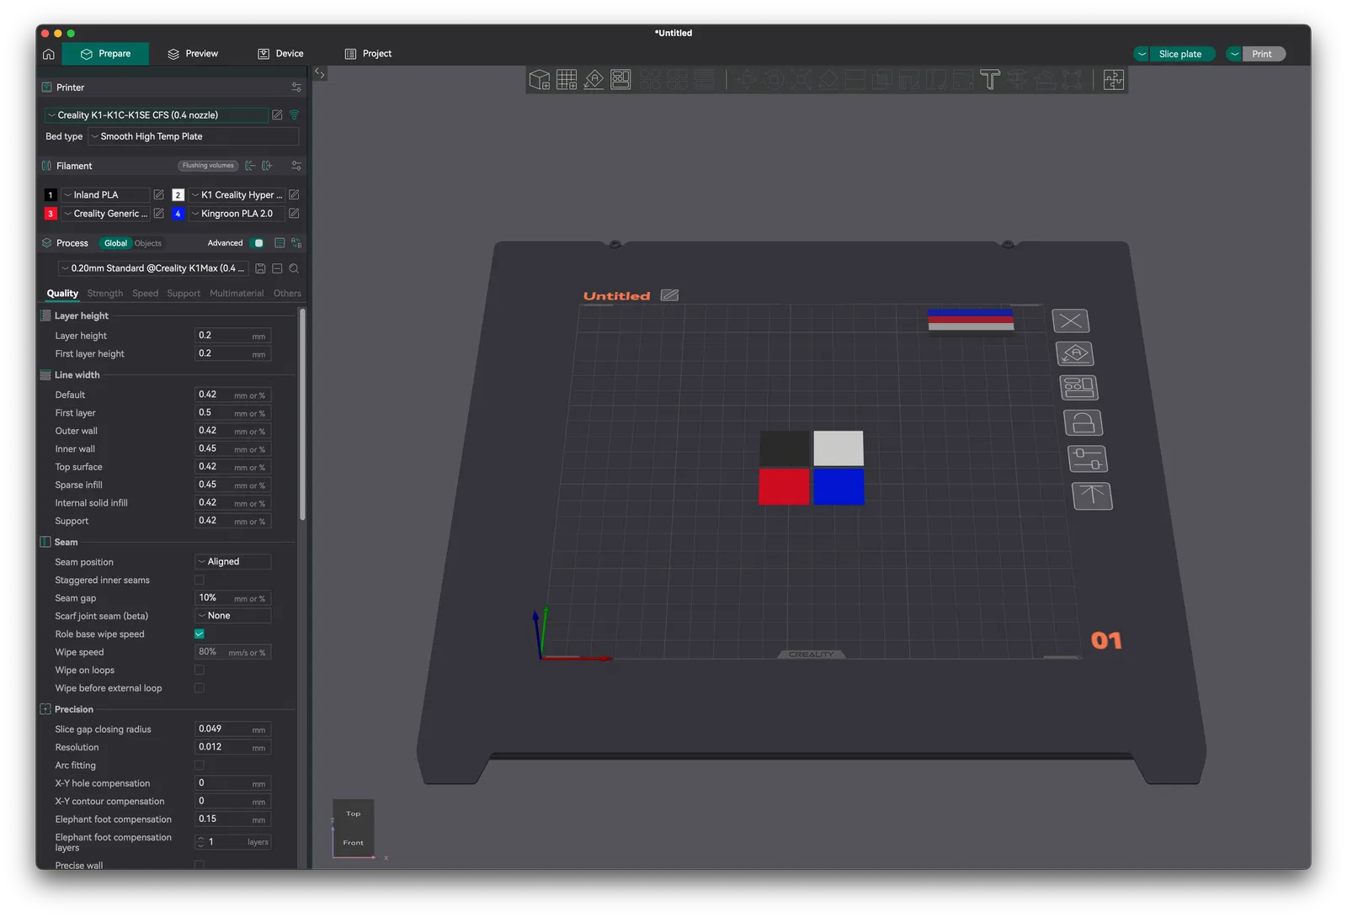Image resolution: width=1347 pixels, height=917 pixels.
Task: Click the lock icon beside the plate
Action: [x=1083, y=422]
